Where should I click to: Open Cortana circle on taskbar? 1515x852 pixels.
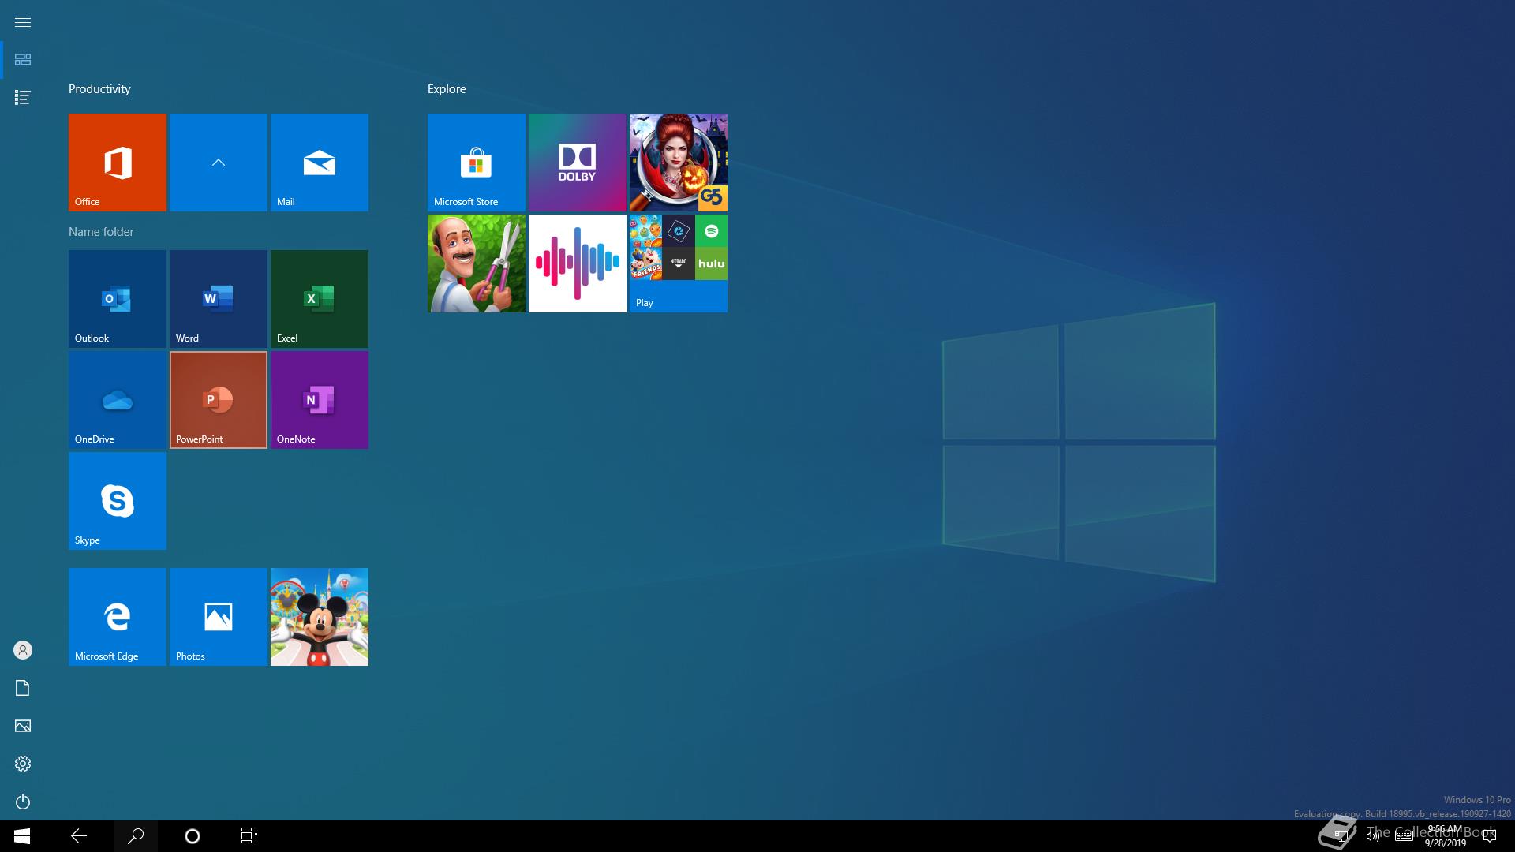[x=193, y=836]
